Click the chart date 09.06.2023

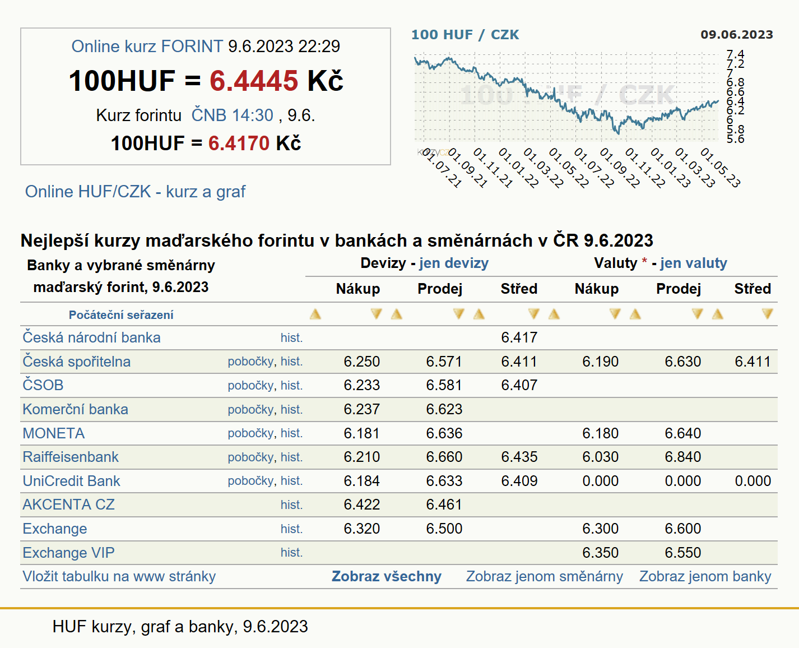(x=737, y=35)
